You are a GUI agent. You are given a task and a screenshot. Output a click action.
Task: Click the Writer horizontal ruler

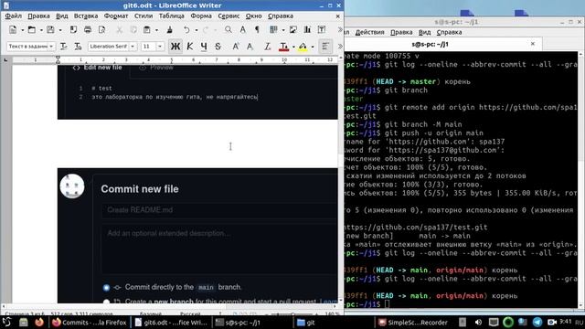pos(175,59)
